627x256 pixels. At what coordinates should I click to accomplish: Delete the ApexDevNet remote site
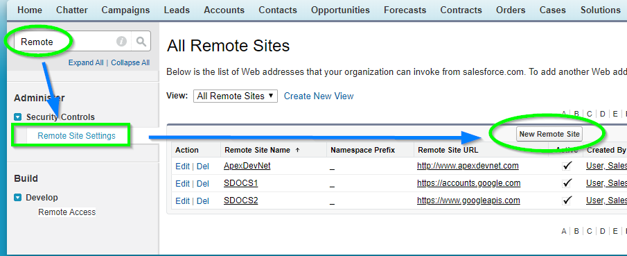[203, 167]
